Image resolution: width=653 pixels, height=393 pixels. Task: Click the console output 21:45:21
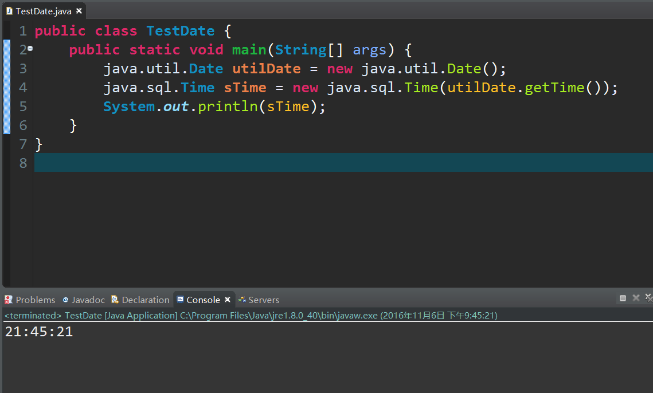point(39,332)
